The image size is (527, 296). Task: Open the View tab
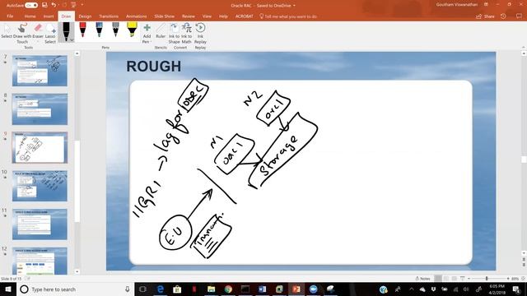(x=207, y=16)
